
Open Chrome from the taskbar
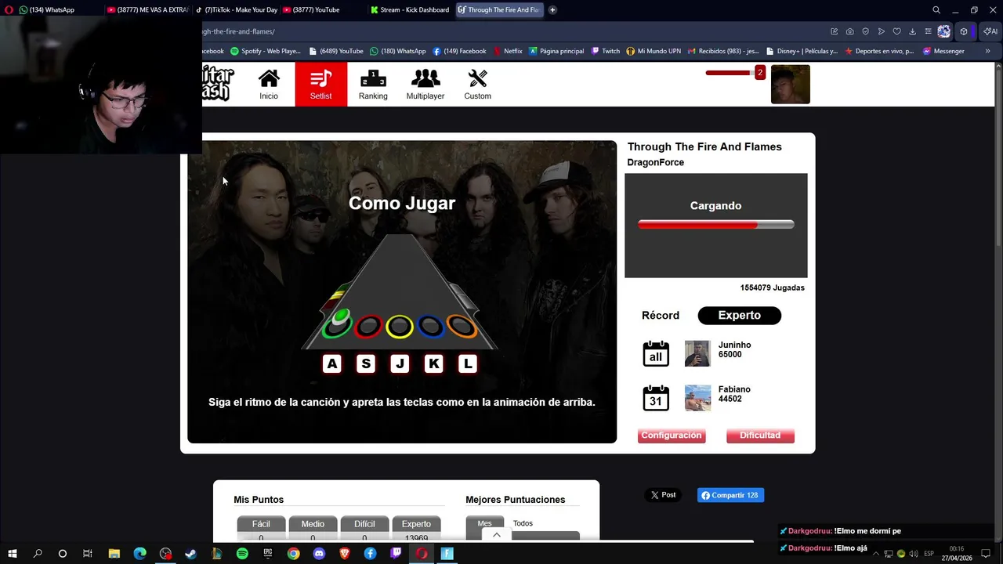(x=293, y=554)
